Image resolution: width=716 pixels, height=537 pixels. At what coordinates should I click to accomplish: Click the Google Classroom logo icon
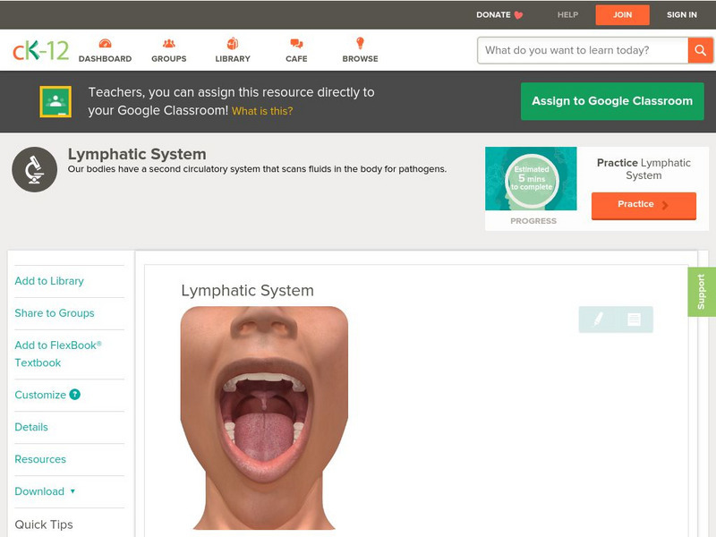tap(55, 101)
